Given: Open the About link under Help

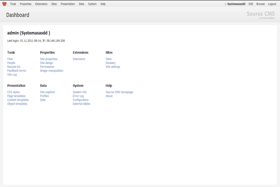Looking at the screenshot, I should coord(109,96).
